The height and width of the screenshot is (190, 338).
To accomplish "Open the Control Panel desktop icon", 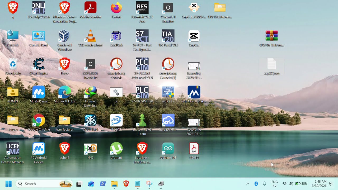I will pos(39,38).
